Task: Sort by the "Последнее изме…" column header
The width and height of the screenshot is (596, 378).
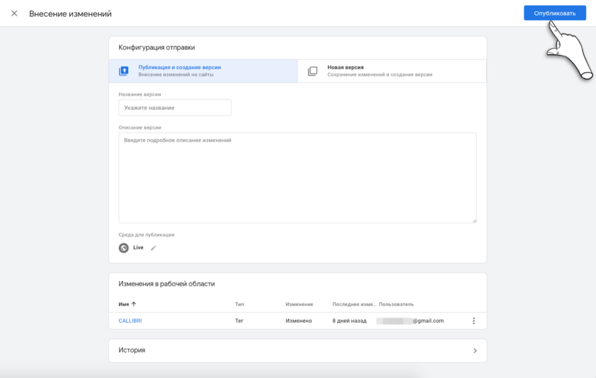Action: 353,304
